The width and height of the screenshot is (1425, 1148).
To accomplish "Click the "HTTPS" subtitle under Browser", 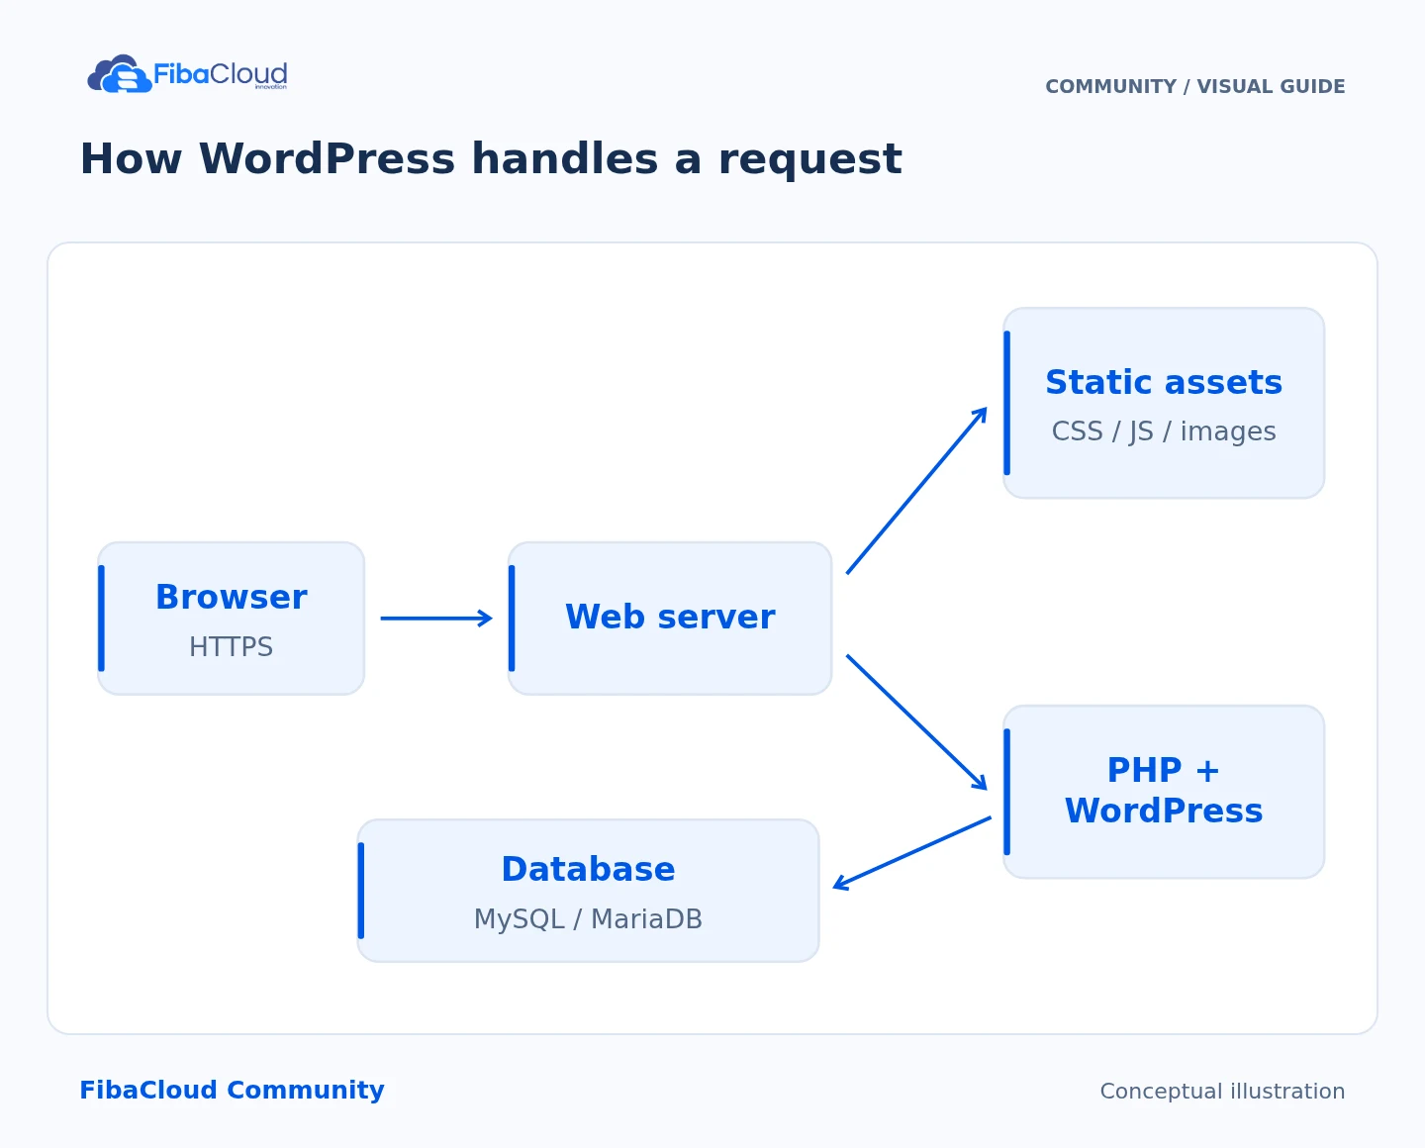I will pos(232,647).
